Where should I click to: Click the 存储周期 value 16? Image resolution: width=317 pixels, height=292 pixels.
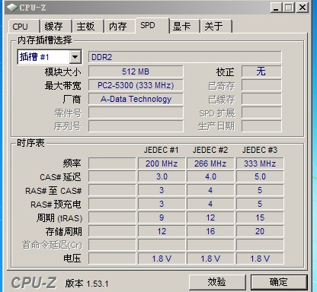pos(210,231)
